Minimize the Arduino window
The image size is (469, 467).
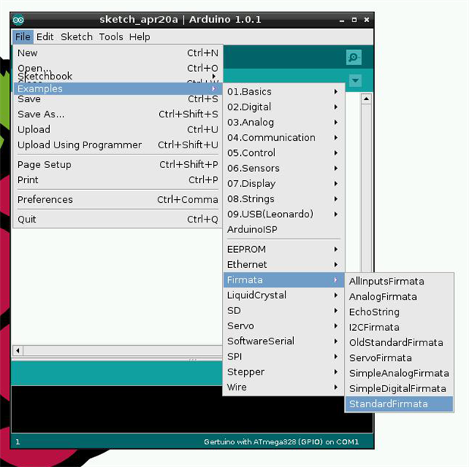coord(342,20)
